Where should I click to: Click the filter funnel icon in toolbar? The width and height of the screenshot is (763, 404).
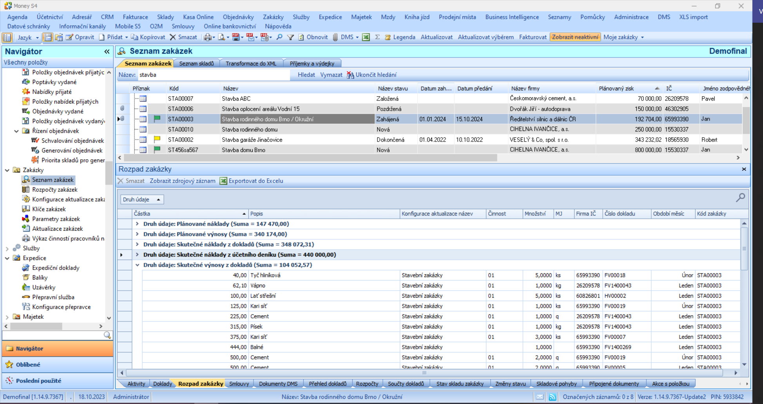pos(290,37)
